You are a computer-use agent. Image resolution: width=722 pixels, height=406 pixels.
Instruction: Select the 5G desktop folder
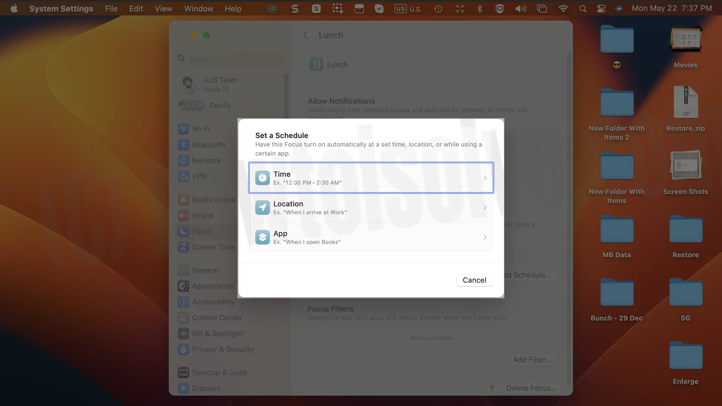point(685,300)
